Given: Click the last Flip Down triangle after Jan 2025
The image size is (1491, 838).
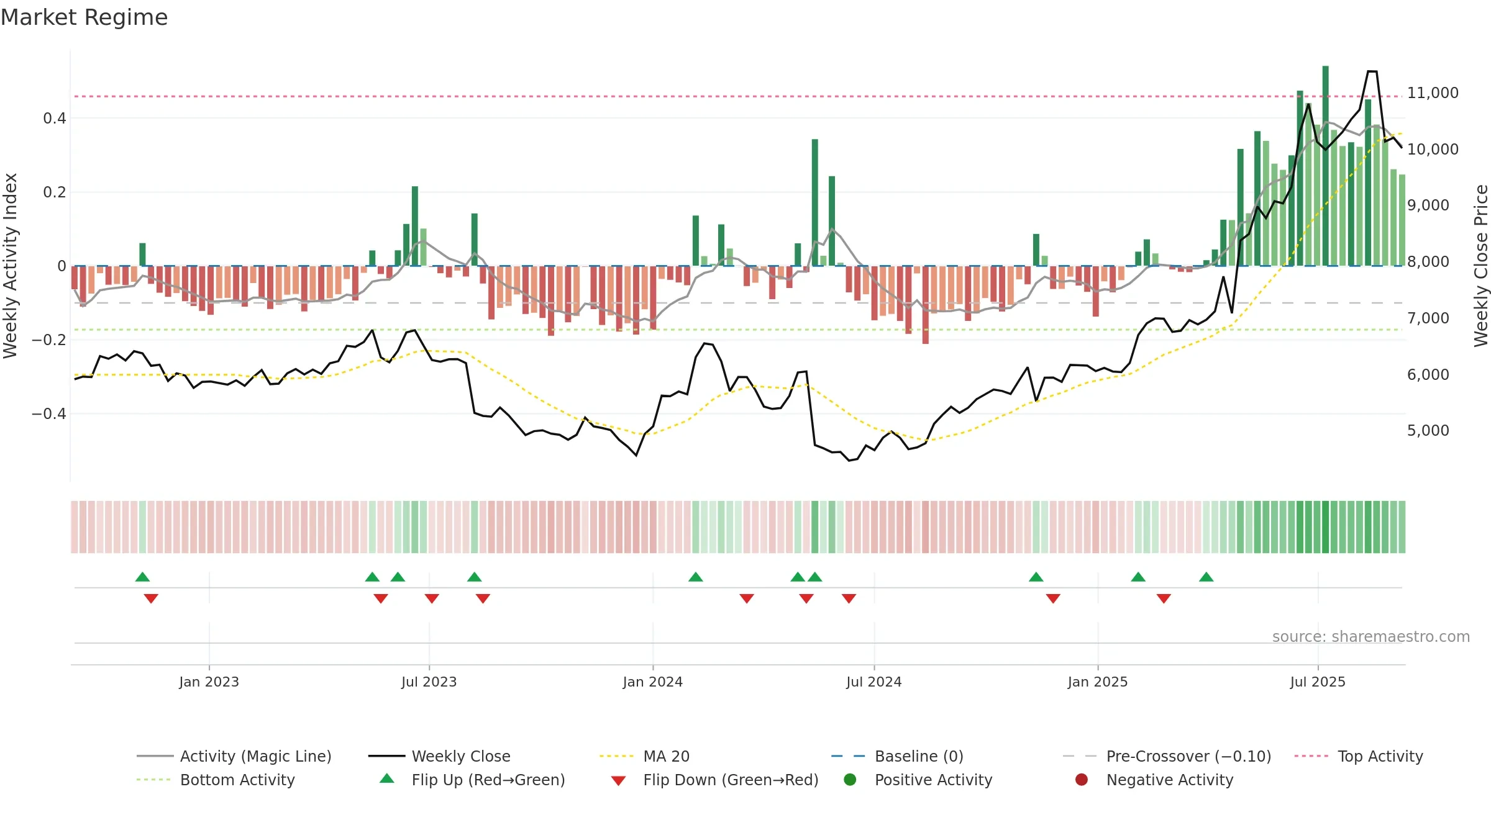Looking at the screenshot, I should pos(1164,598).
